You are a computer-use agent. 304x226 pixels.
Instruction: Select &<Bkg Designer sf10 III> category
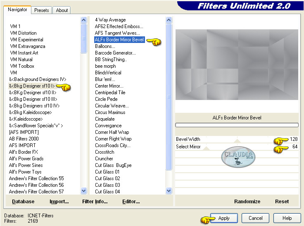click(x=33, y=99)
